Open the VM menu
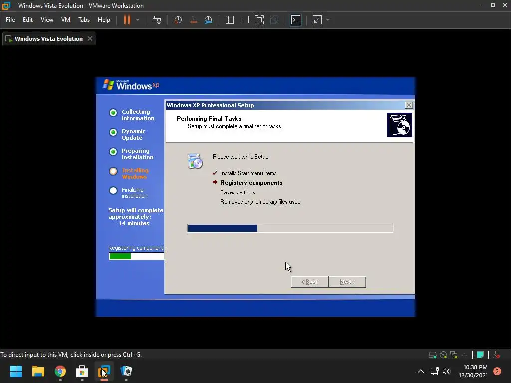511x383 pixels. click(66, 20)
